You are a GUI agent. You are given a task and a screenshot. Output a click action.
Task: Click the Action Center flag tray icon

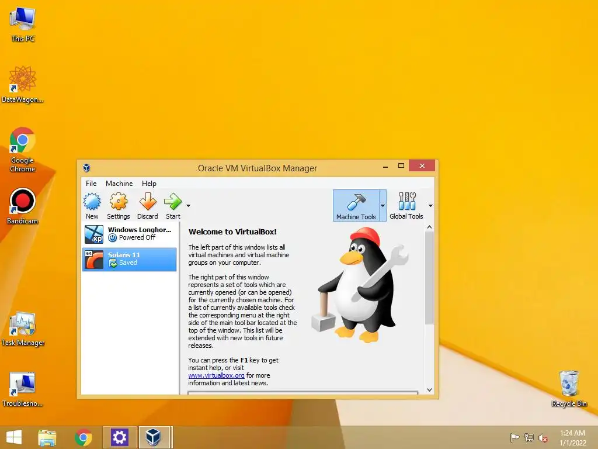(x=514, y=438)
